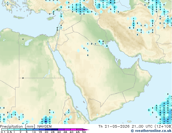172x133 pixels.
Task: Click the 'Precipitation [mm]' title text
Action: tap(17, 126)
